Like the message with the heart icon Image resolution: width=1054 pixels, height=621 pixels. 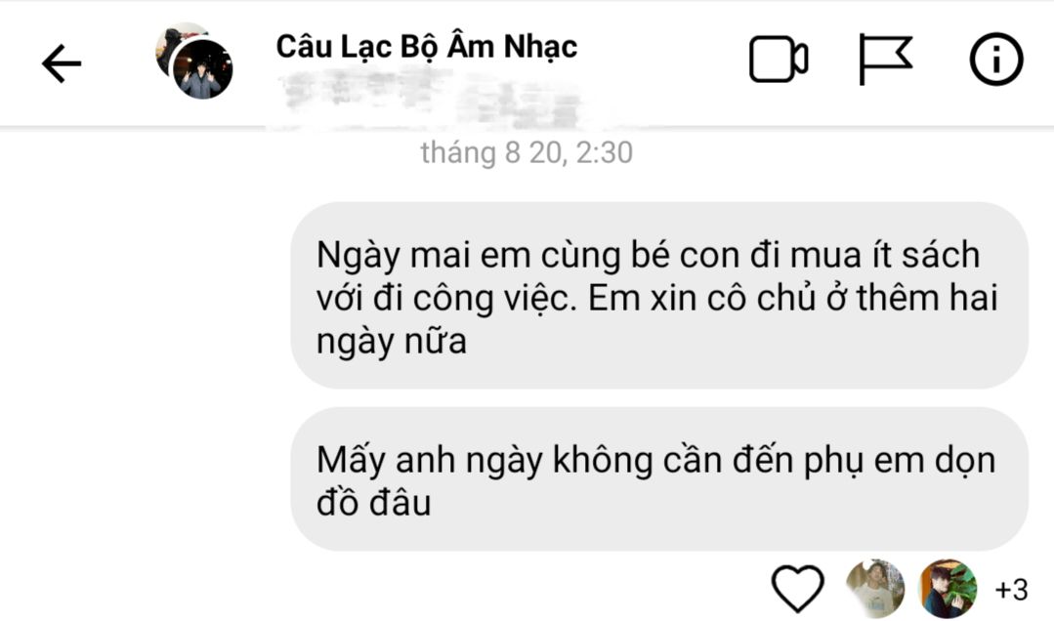point(797,589)
